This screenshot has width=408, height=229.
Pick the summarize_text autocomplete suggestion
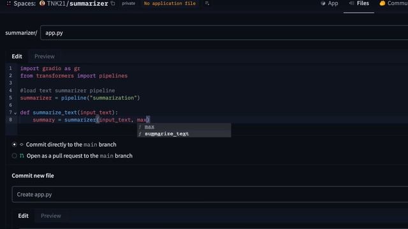tap(184, 134)
